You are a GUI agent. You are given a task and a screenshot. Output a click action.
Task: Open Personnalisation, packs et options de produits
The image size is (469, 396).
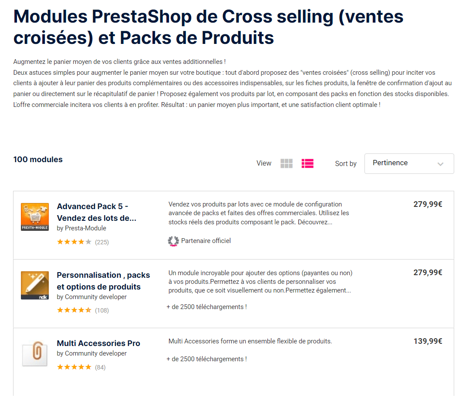coord(103,281)
